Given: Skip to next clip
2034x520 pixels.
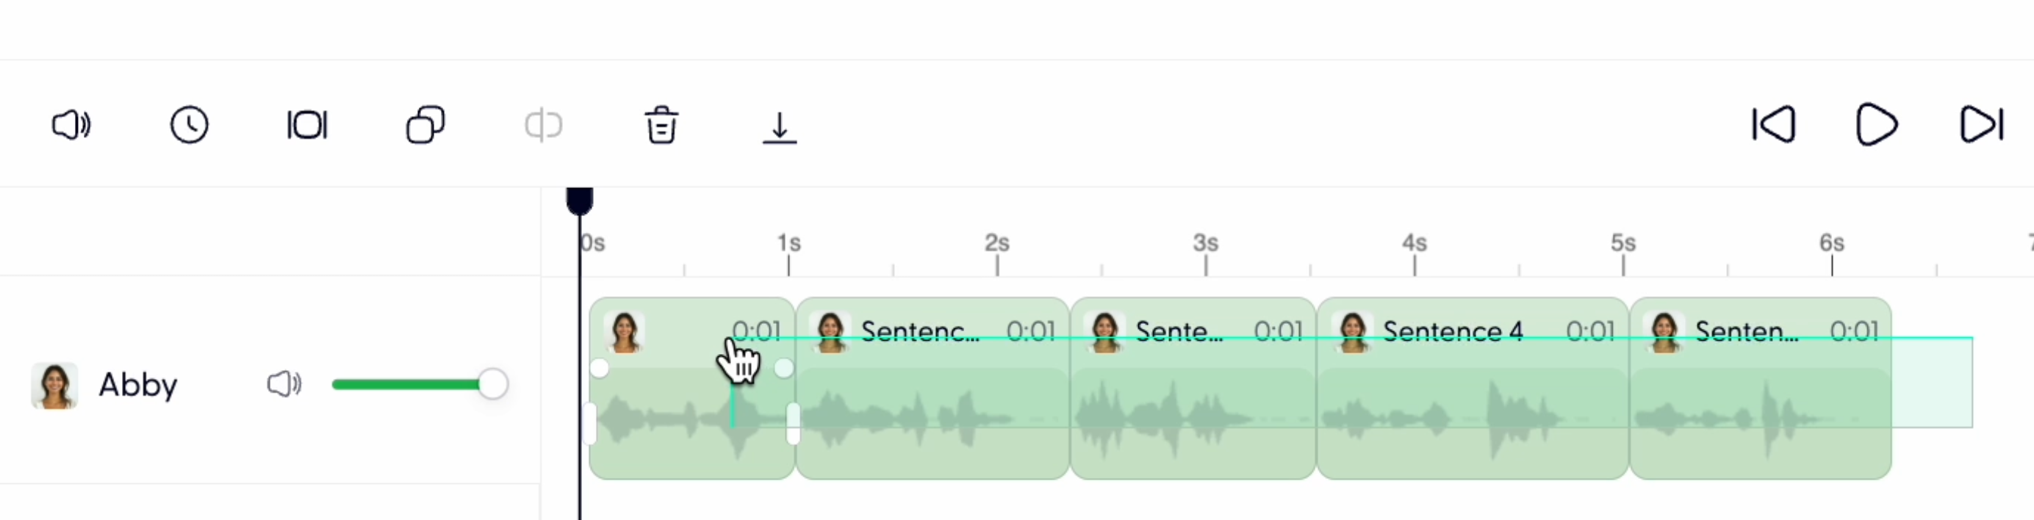Looking at the screenshot, I should coord(1982,124).
